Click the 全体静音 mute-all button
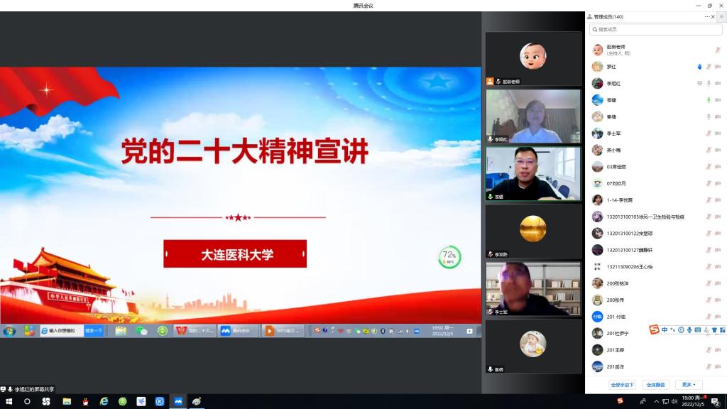 [655, 385]
